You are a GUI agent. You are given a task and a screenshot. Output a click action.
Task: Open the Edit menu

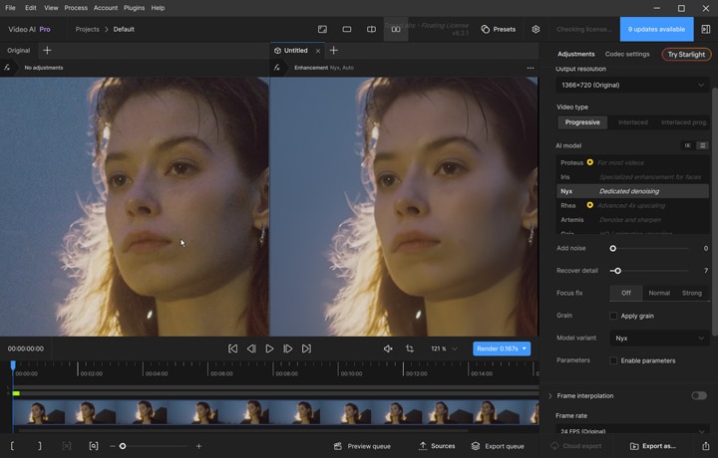click(x=31, y=8)
